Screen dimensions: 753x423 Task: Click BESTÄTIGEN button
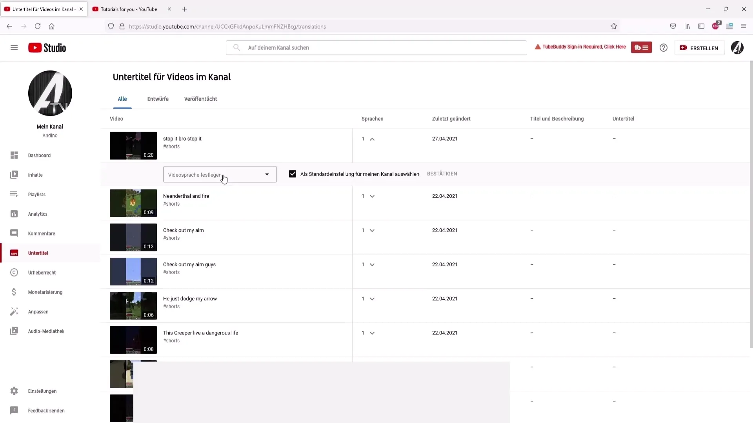(x=442, y=174)
